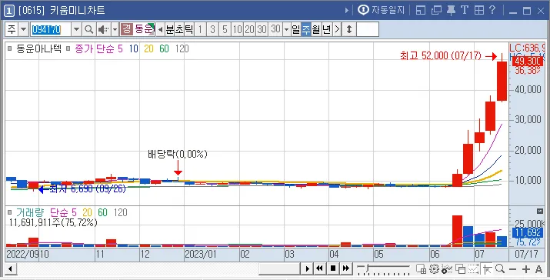Click the 경 warning badge

click(x=126, y=29)
